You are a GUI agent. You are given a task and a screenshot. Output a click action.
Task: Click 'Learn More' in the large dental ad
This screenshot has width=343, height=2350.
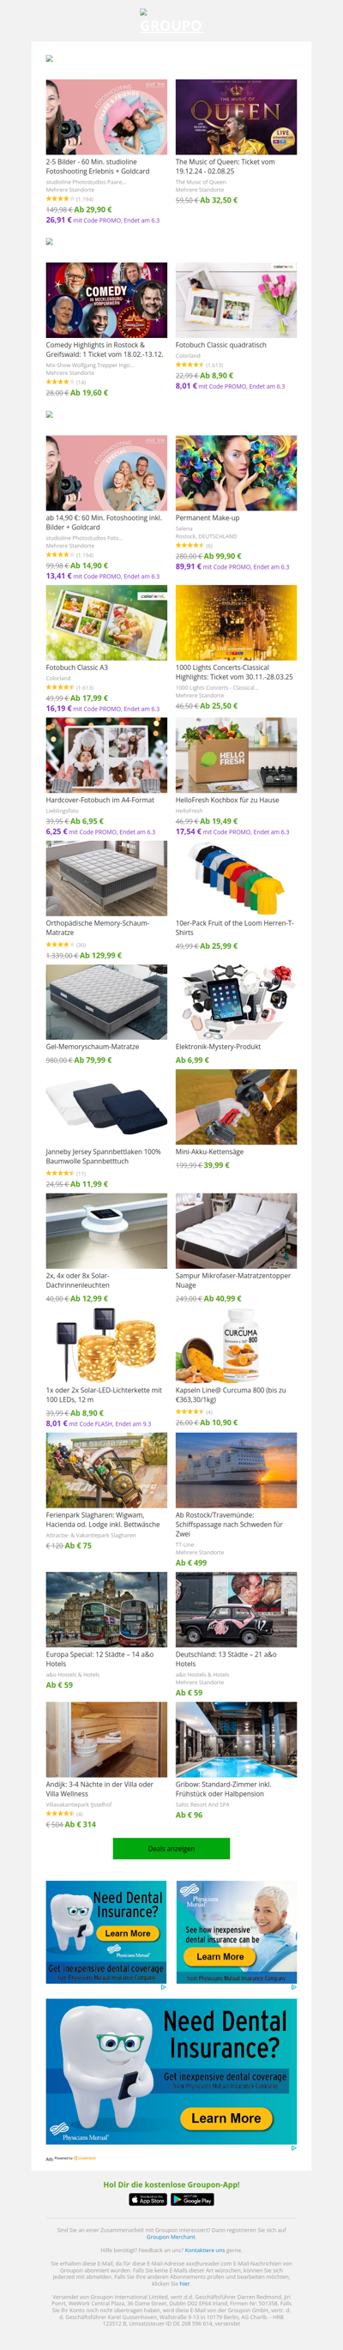(226, 2117)
